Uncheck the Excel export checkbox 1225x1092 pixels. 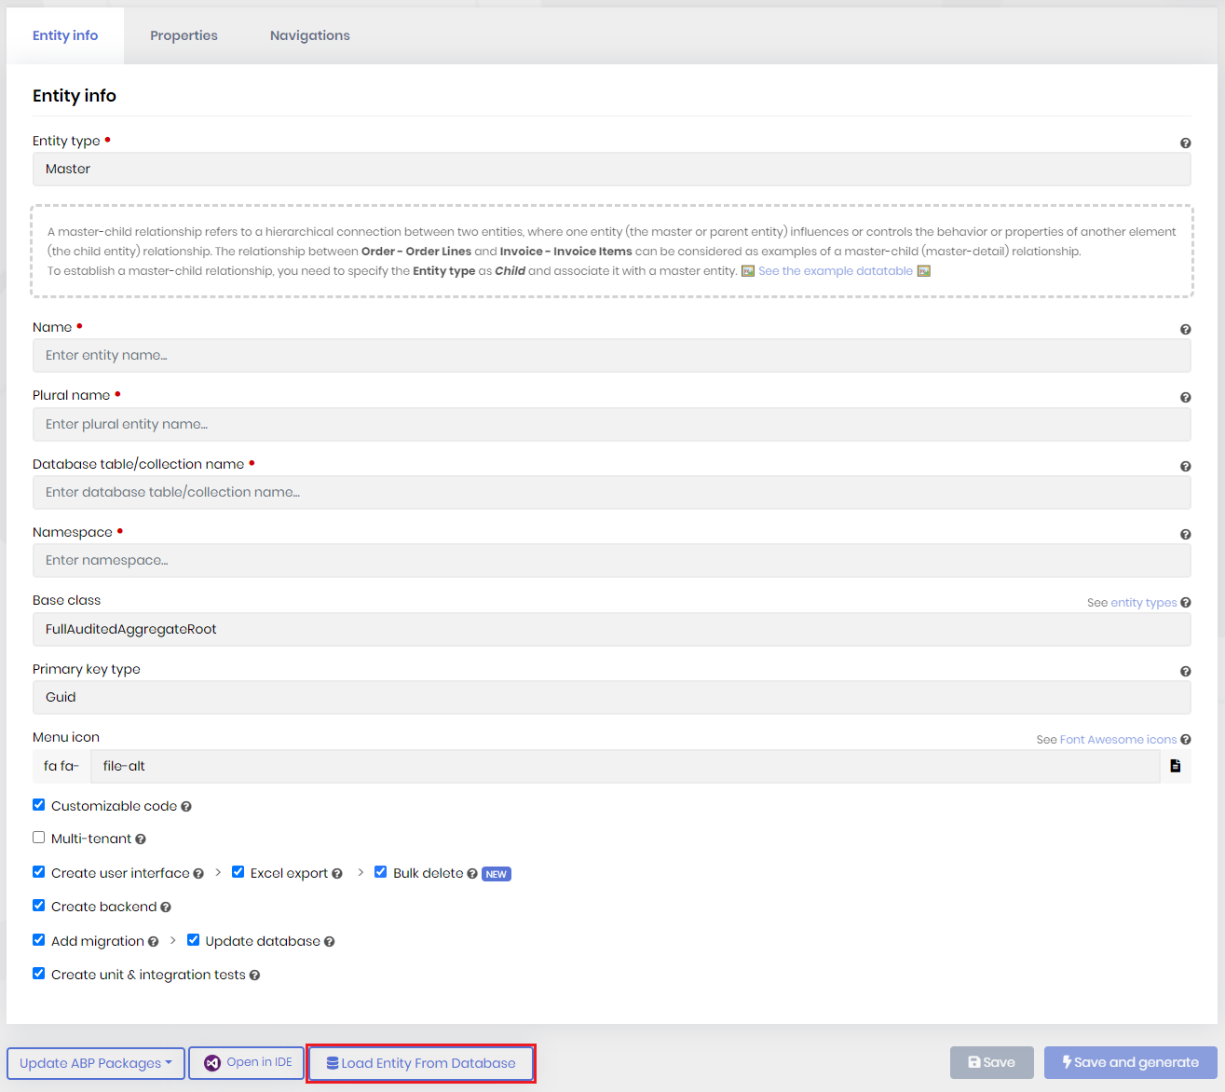(238, 871)
